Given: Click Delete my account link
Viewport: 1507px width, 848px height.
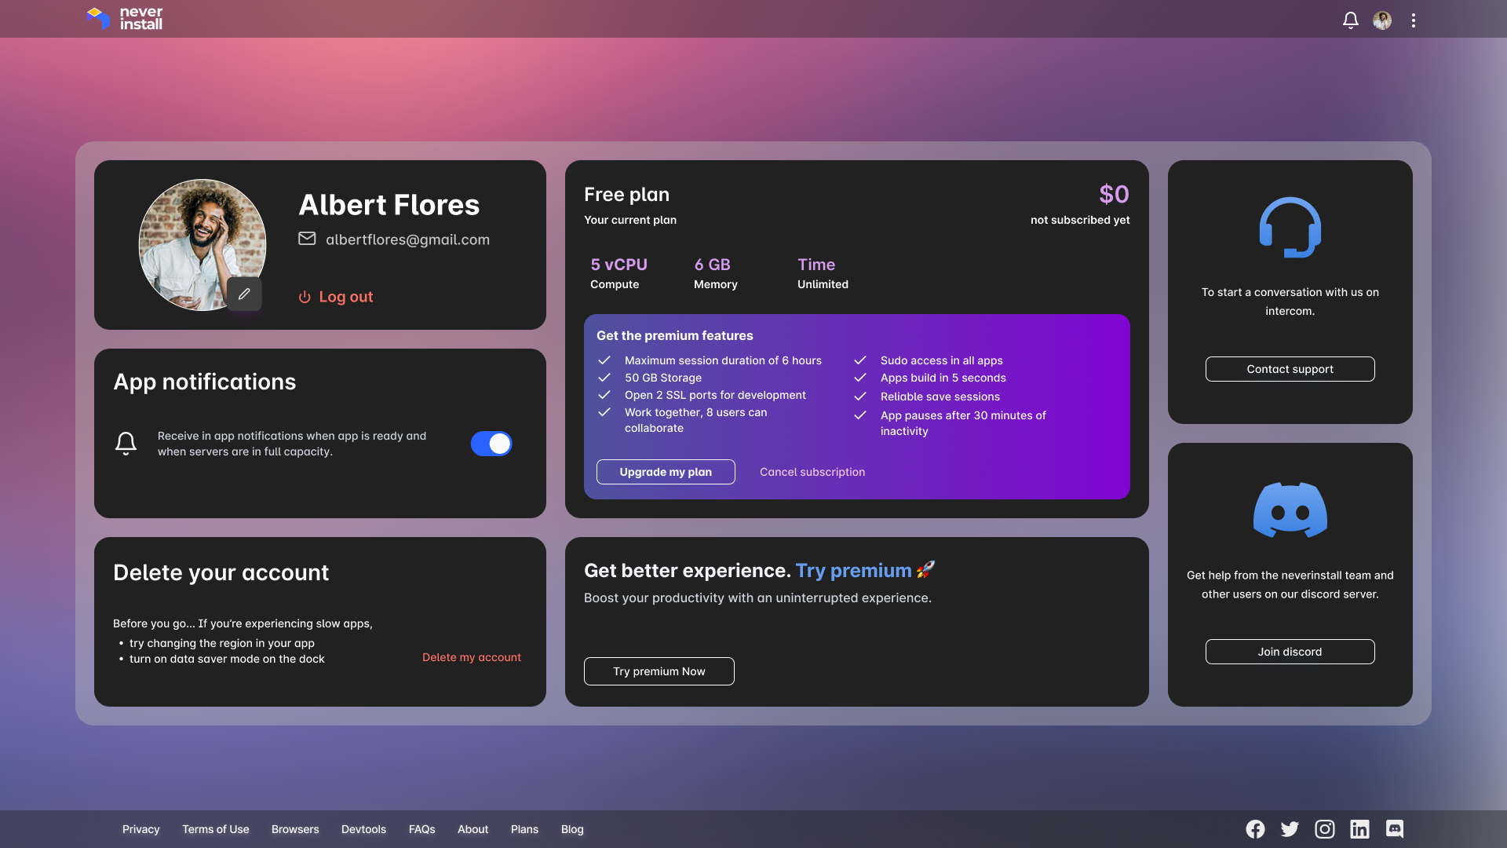Looking at the screenshot, I should pos(472,657).
